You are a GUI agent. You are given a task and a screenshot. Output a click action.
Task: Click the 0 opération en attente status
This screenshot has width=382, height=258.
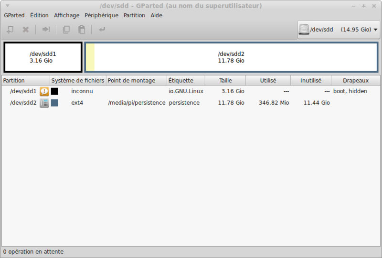click(33, 252)
